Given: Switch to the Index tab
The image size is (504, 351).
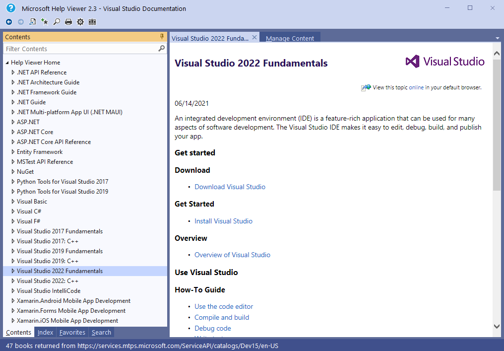Looking at the screenshot, I should pos(45,332).
